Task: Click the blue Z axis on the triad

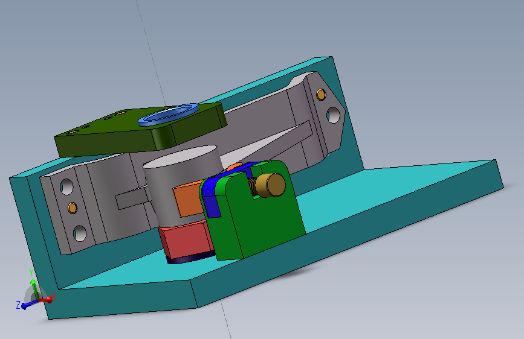Action: [x=28, y=304]
